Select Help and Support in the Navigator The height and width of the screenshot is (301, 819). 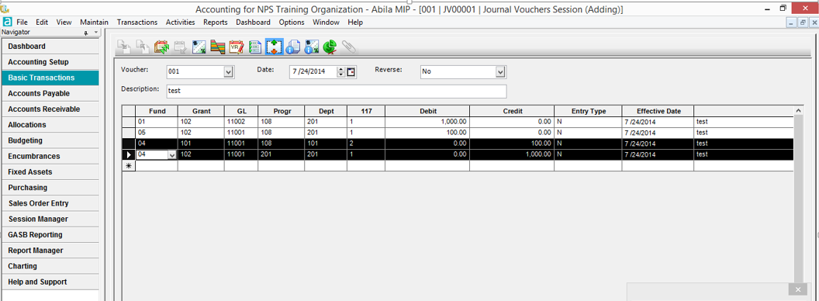(50, 282)
